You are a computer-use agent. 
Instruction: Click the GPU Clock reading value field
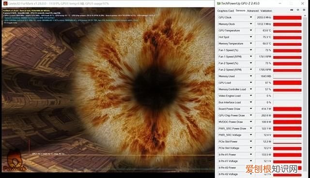pos(263,17)
